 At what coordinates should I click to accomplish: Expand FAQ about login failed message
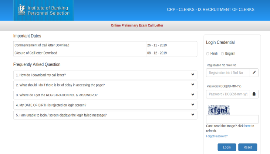pos(105,115)
